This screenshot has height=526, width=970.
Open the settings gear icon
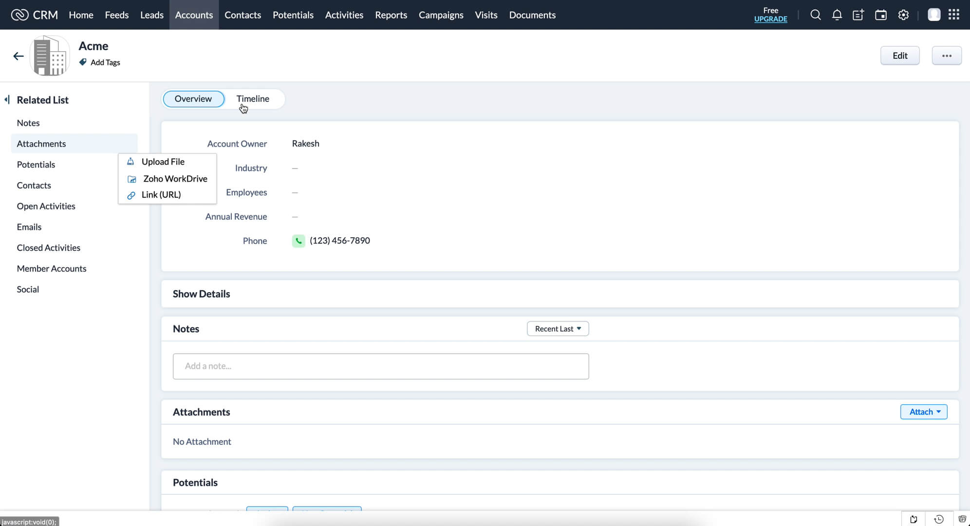903,15
